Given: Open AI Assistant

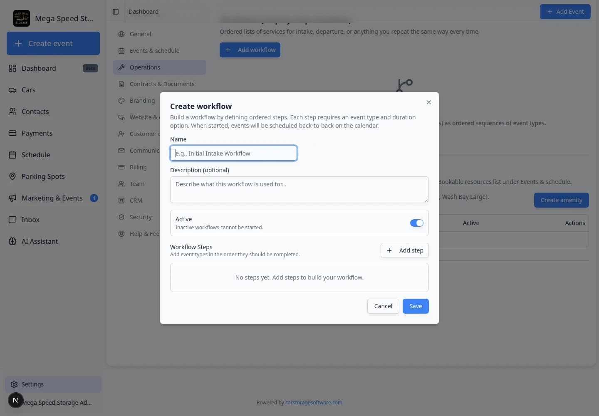Looking at the screenshot, I should click(x=53, y=241).
